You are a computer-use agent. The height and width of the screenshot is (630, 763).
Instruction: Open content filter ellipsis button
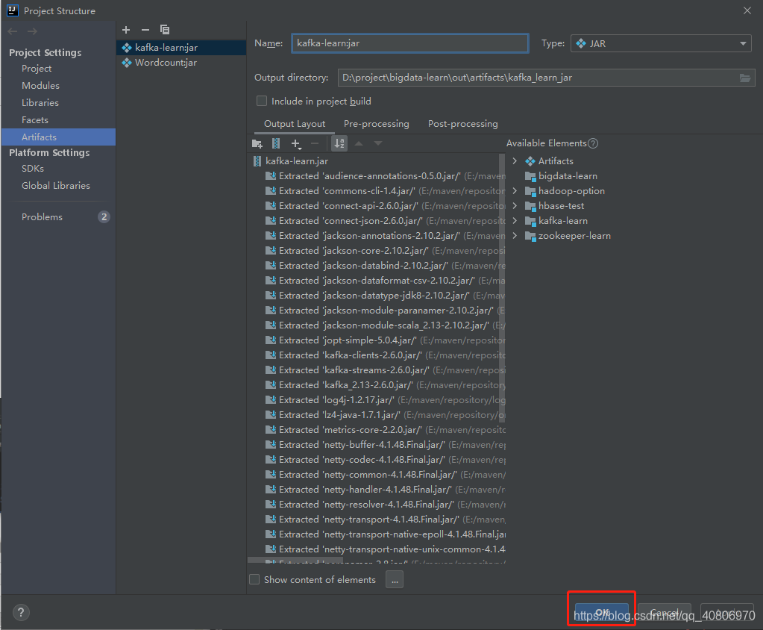(395, 579)
